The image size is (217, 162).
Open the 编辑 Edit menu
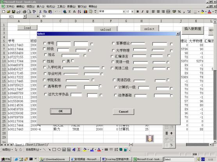click(x=20, y=7)
